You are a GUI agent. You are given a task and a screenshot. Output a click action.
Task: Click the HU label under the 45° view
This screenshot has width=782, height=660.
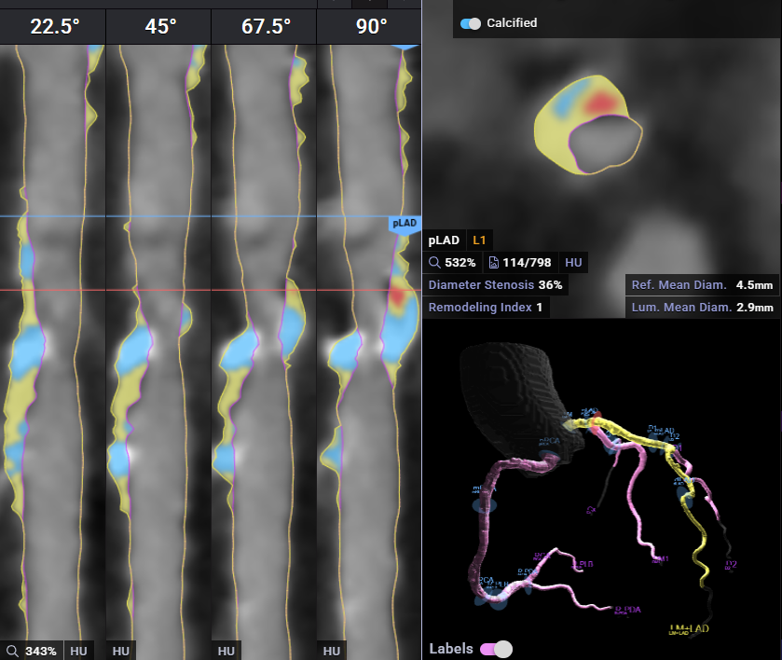[x=120, y=651]
